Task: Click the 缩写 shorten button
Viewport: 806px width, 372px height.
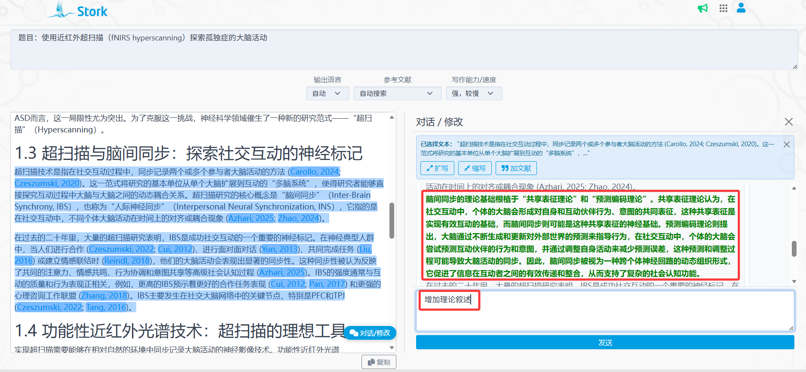Action: 475,168
